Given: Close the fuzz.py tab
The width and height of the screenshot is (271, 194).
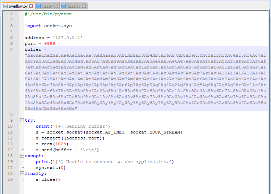Looking at the screenshot, I should pos(57,6).
